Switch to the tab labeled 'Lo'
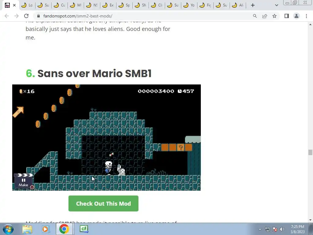The height and width of the screenshot is (235, 313). (27, 5)
